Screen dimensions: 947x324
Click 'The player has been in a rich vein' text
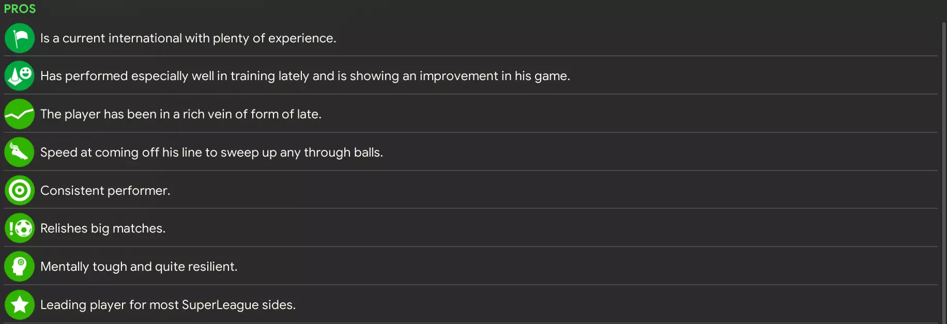tap(181, 114)
